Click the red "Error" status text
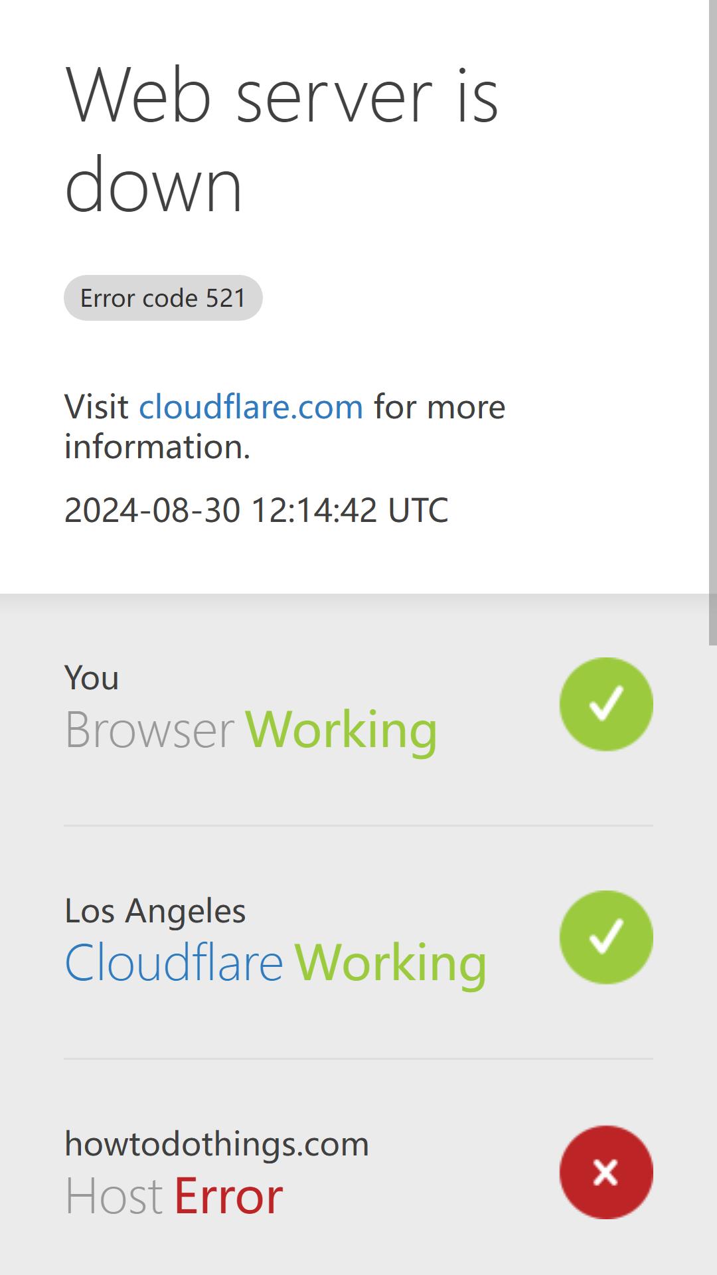Screen dimensions: 717x1275 tap(228, 1196)
